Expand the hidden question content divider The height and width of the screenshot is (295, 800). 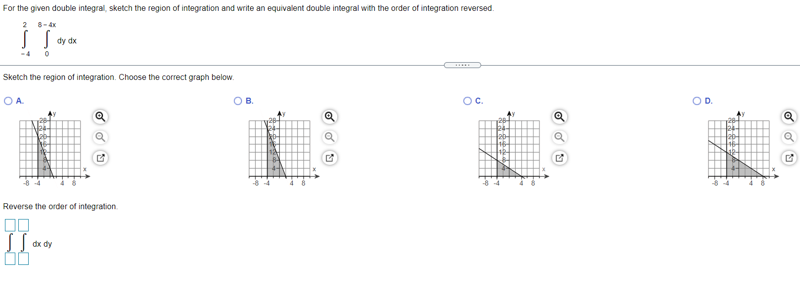pyautogui.click(x=463, y=65)
